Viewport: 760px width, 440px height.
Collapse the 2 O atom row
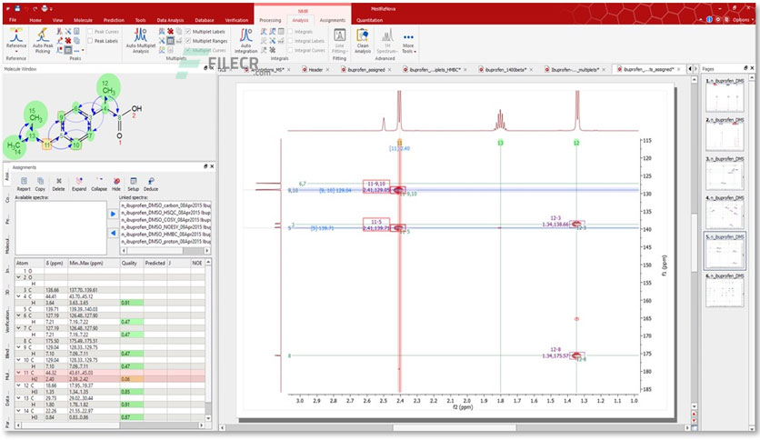point(19,277)
